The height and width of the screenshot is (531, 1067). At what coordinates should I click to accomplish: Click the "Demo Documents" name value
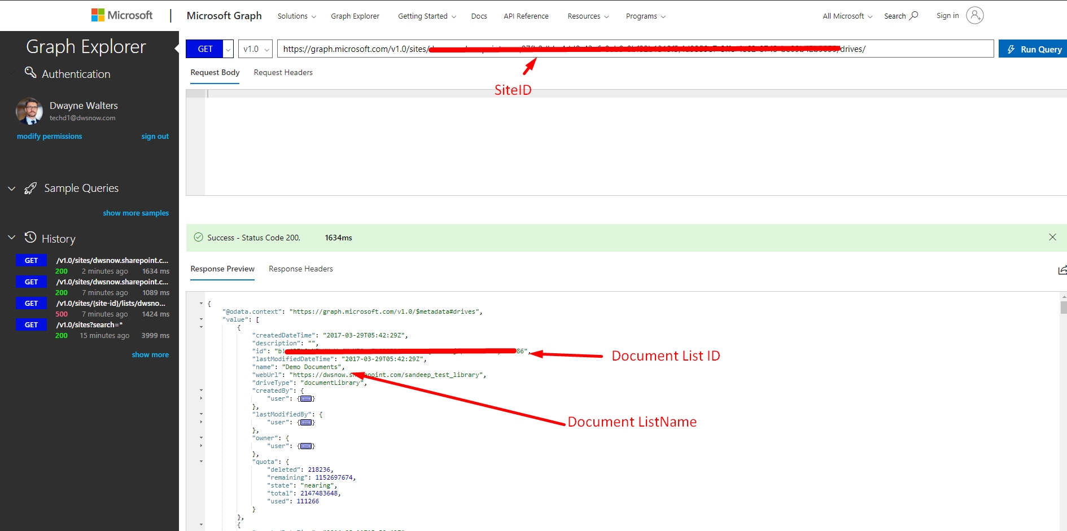[312, 367]
